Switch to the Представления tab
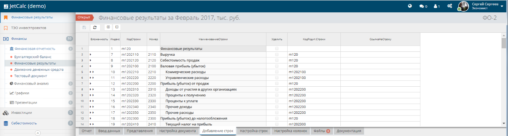Viewport: 508px width, 136px height. click(x=140, y=131)
